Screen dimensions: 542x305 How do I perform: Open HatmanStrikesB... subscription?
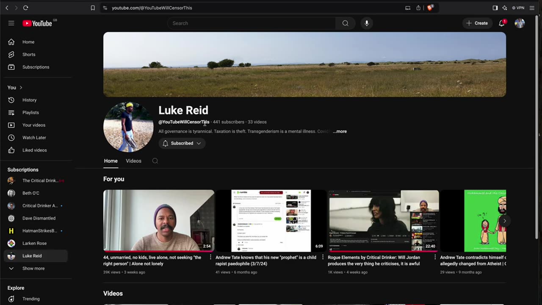[36, 231]
